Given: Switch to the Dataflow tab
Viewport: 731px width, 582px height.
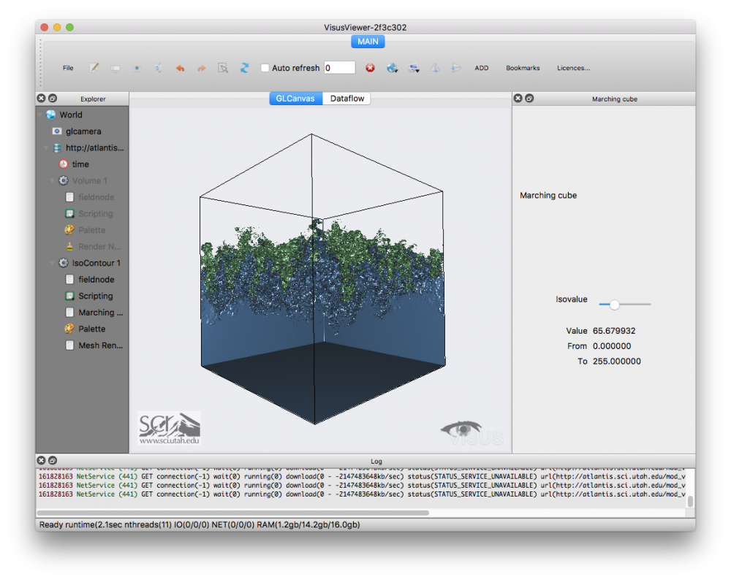Looking at the screenshot, I should point(346,98).
